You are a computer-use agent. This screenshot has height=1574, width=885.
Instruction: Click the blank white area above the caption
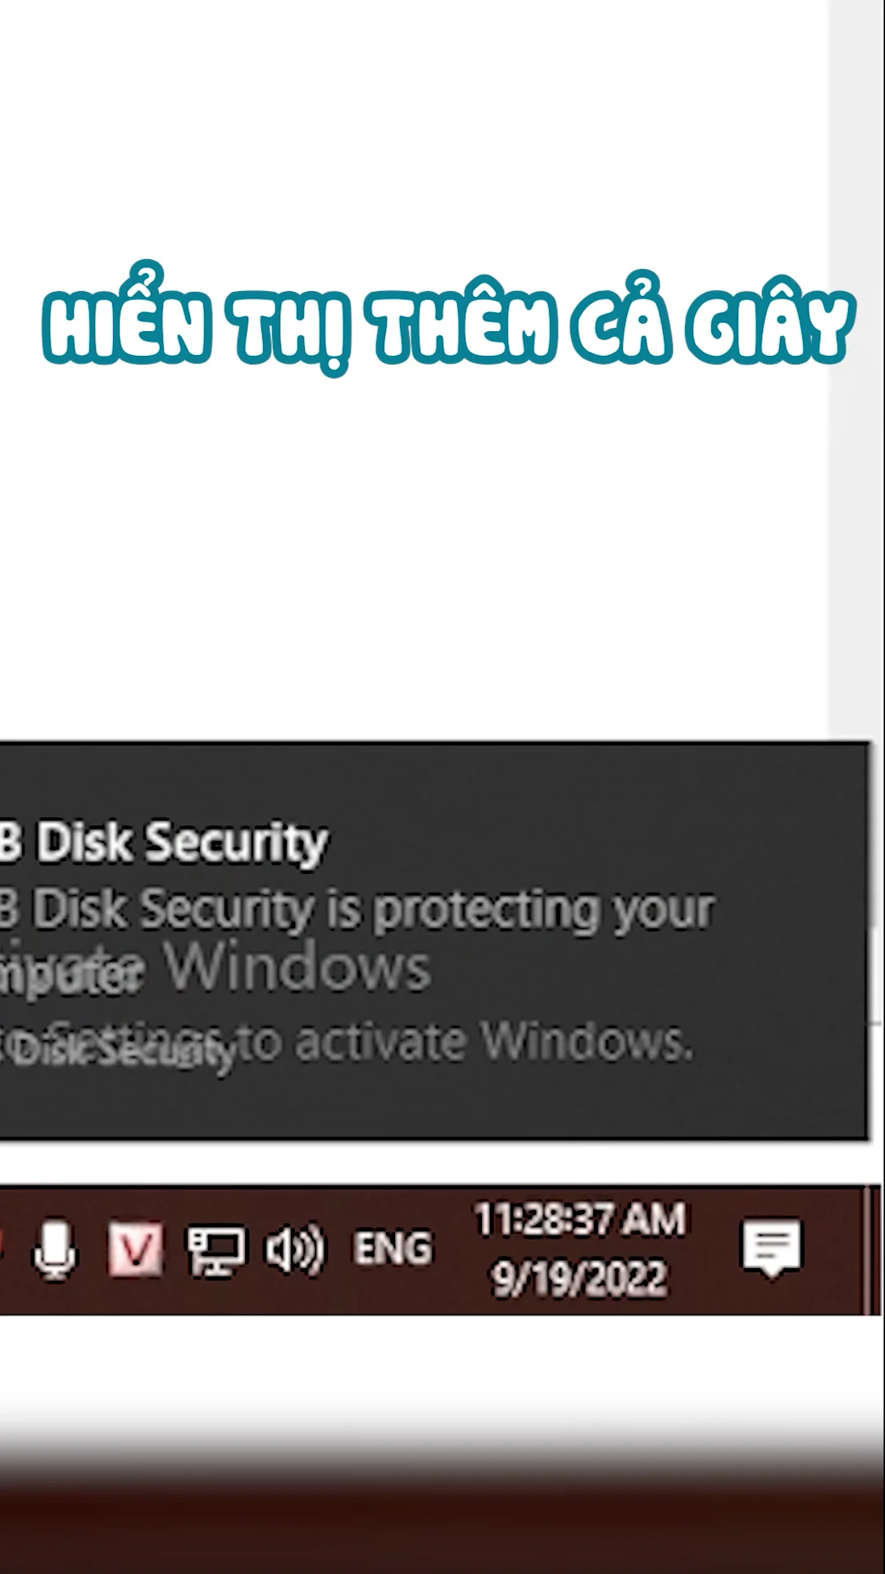pyautogui.click(x=410, y=123)
